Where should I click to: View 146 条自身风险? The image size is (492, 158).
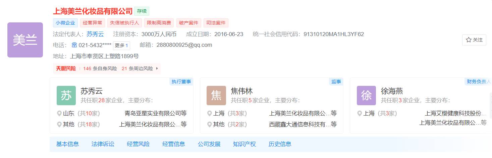click(x=100, y=68)
